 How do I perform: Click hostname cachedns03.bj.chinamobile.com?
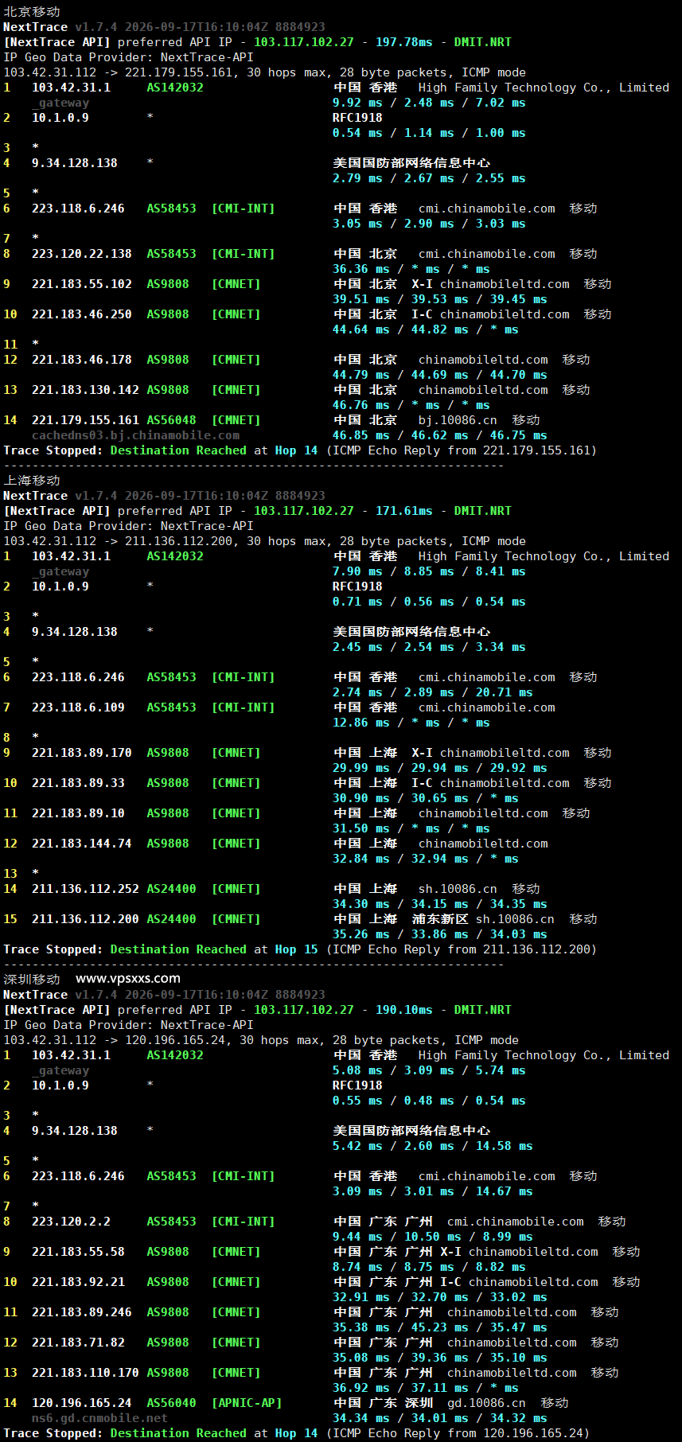point(135,435)
